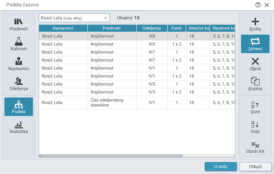This screenshot has height=174, width=274.
Task: Open the Kabineti flask section
Action: tap(19, 44)
